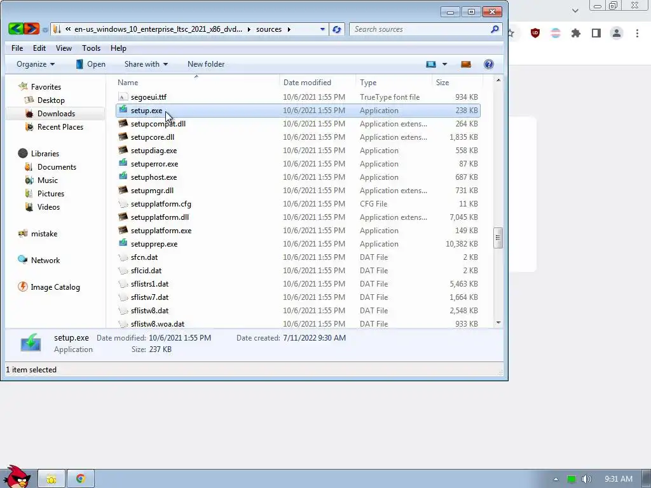The width and height of the screenshot is (651, 488).
Task: Open Chrome three-dot menu
Action: (637, 33)
